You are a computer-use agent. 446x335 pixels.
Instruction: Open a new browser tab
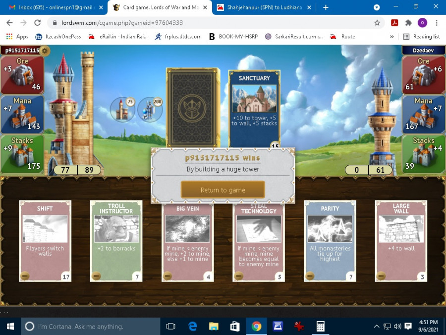(x=326, y=7)
